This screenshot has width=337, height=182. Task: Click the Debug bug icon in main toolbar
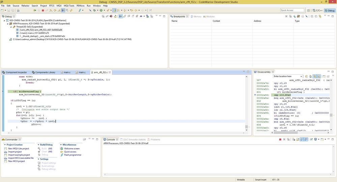[x=94, y=10]
